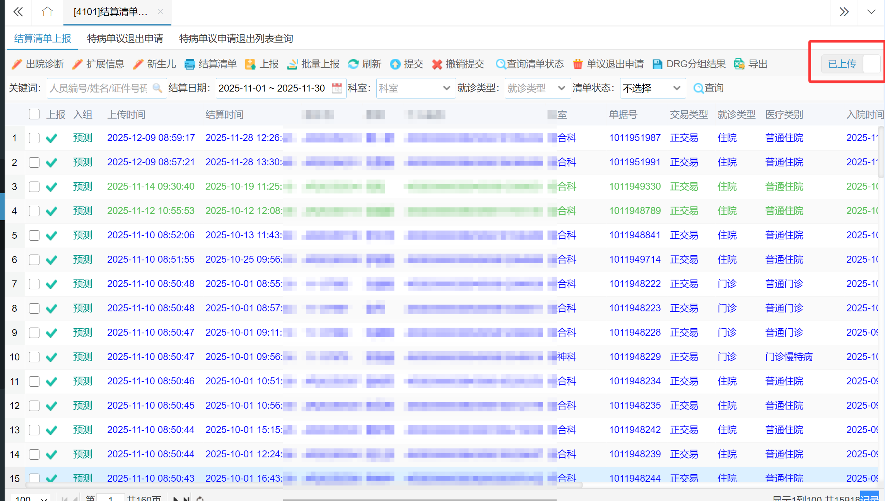Click the 批量上报 batch upload icon
Image resolution: width=885 pixels, height=501 pixels.
pyautogui.click(x=292, y=64)
